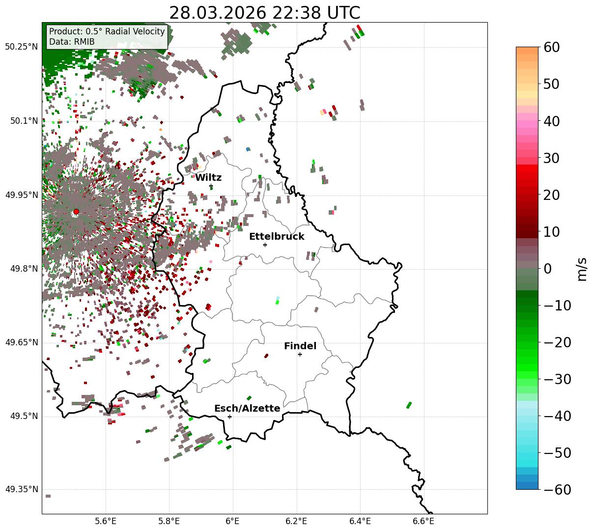Click the cross marker below Findel

pyautogui.click(x=300, y=354)
